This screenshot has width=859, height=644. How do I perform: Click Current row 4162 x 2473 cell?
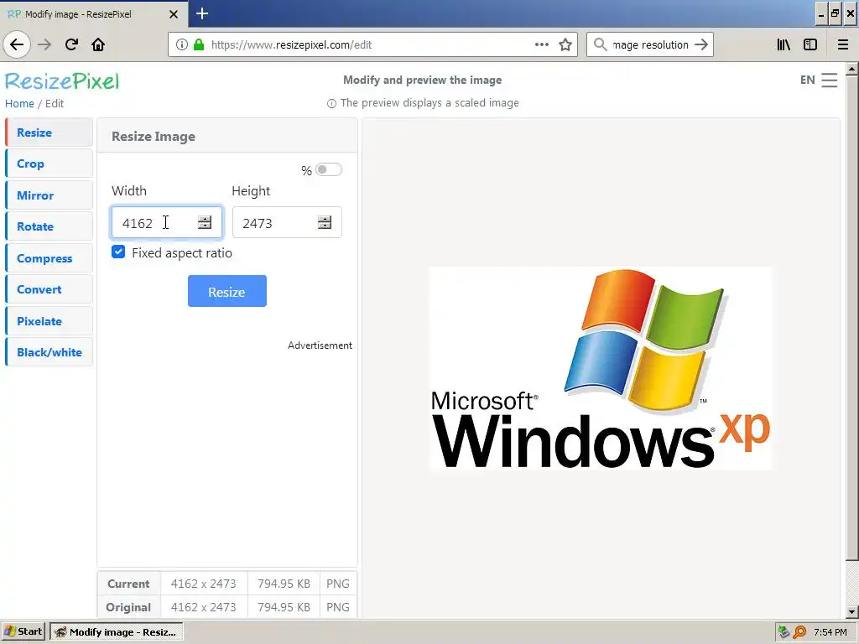[204, 584]
